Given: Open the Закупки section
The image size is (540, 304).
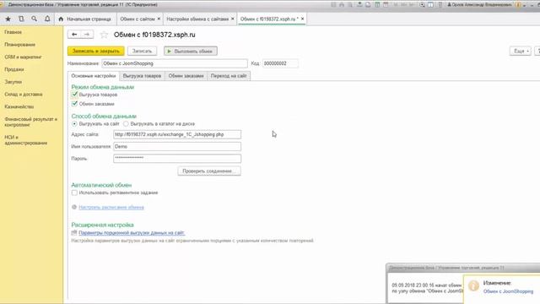Looking at the screenshot, I should tap(13, 82).
